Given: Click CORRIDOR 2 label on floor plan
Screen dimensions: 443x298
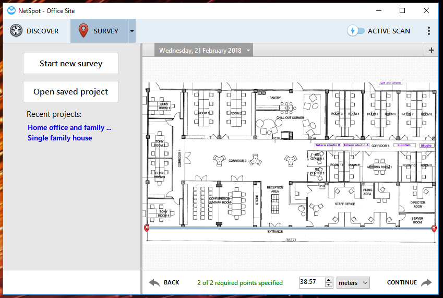Looking at the screenshot, I should click(237, 160).
